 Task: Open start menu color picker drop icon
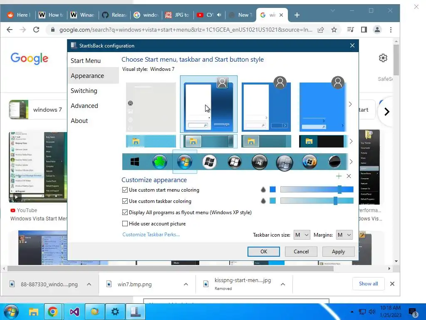[x=263, y=190]
